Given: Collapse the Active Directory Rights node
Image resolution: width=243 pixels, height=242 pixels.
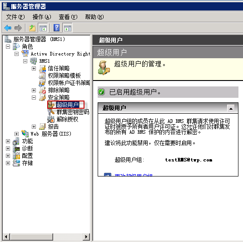Looking at the screenshot, I should 16,54.
